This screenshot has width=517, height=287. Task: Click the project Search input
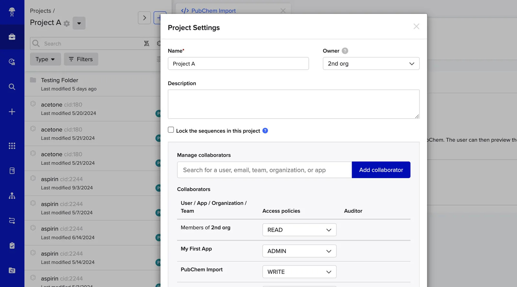[x=92, y=43]
